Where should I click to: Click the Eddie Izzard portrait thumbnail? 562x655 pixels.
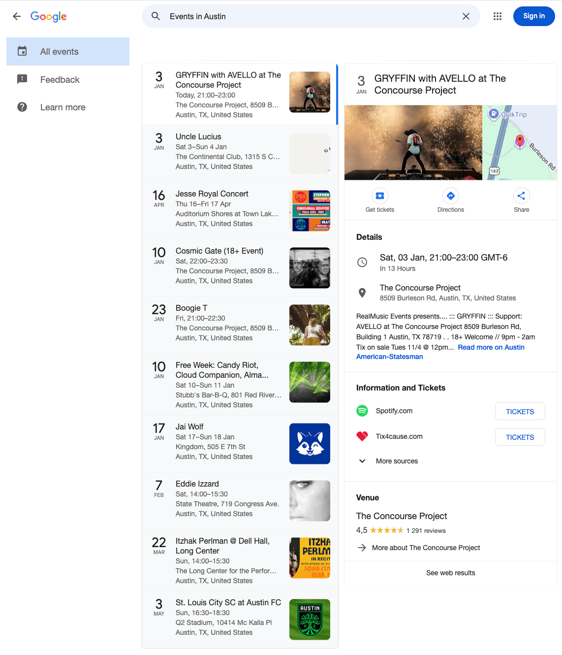click(x=310, y=501)
